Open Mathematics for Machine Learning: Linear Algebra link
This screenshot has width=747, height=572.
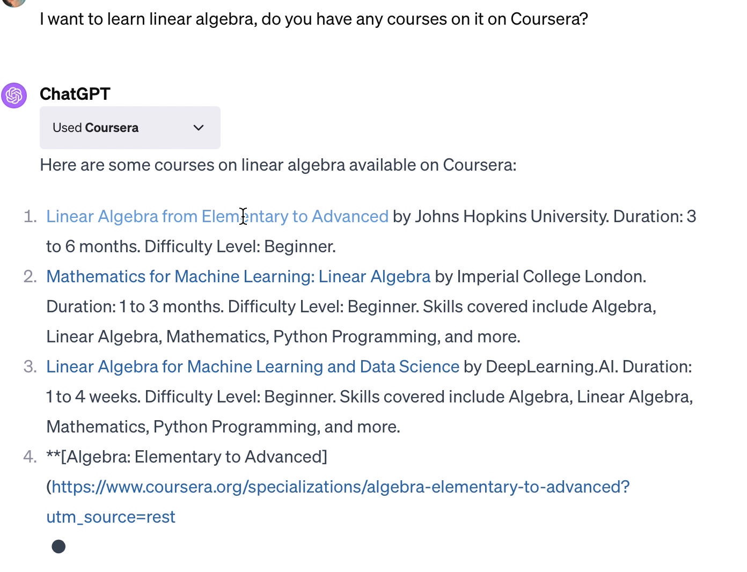[x=238, y=276]
